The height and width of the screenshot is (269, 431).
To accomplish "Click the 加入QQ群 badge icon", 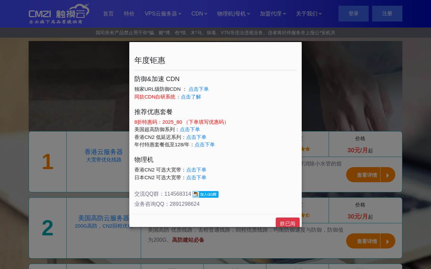I will click(205, 194).
